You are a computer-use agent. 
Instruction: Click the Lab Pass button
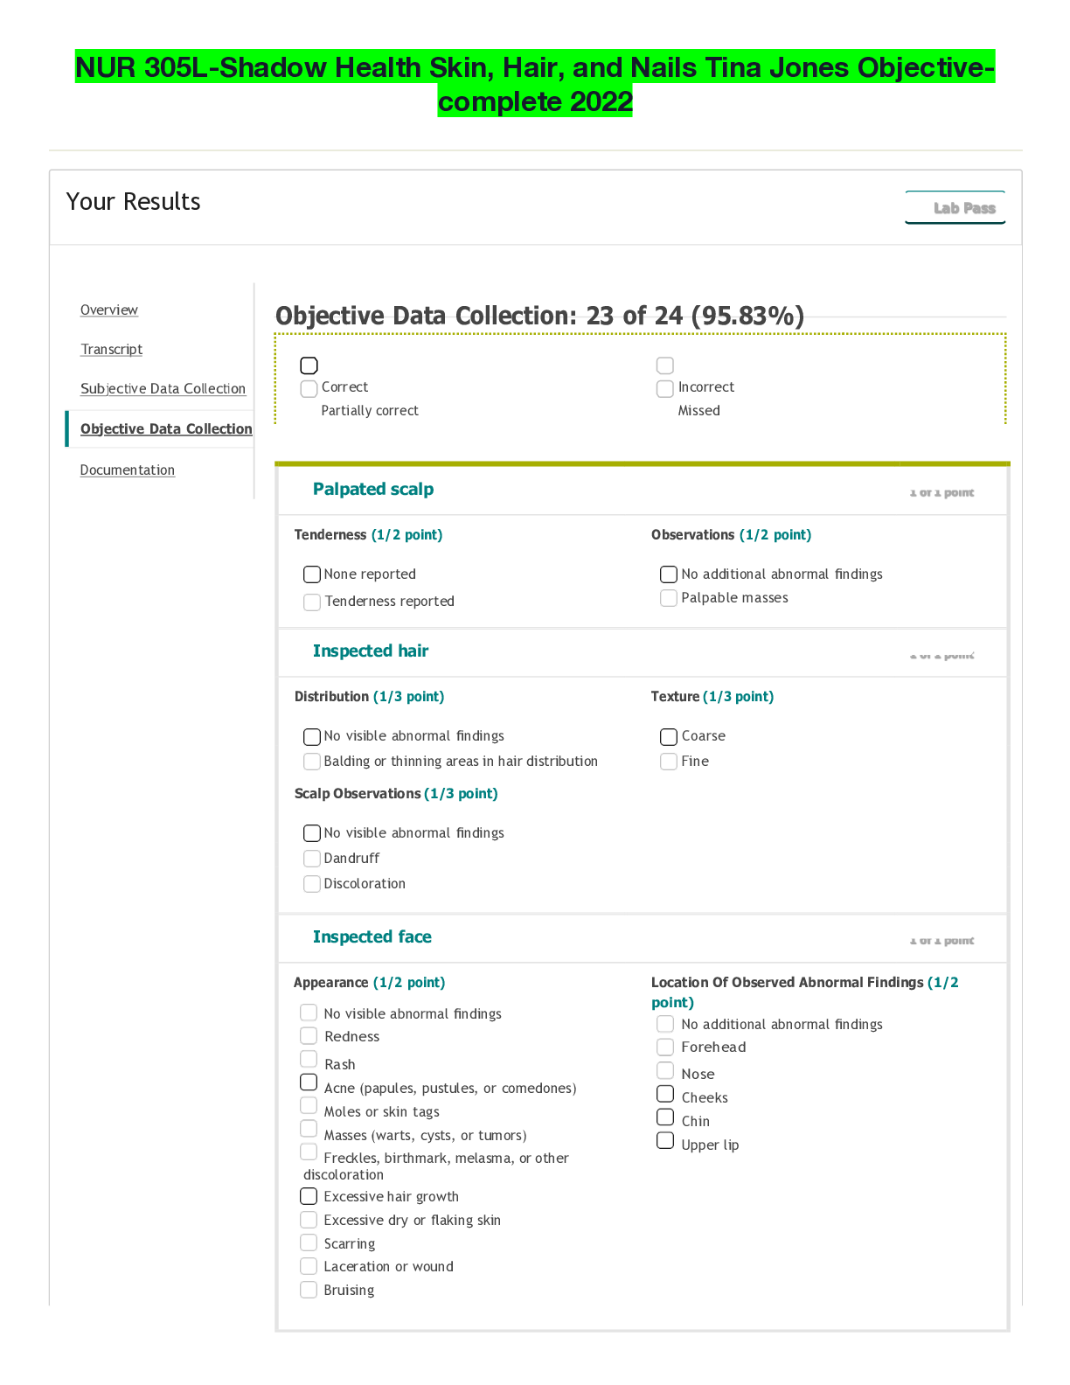click(955, 207)
